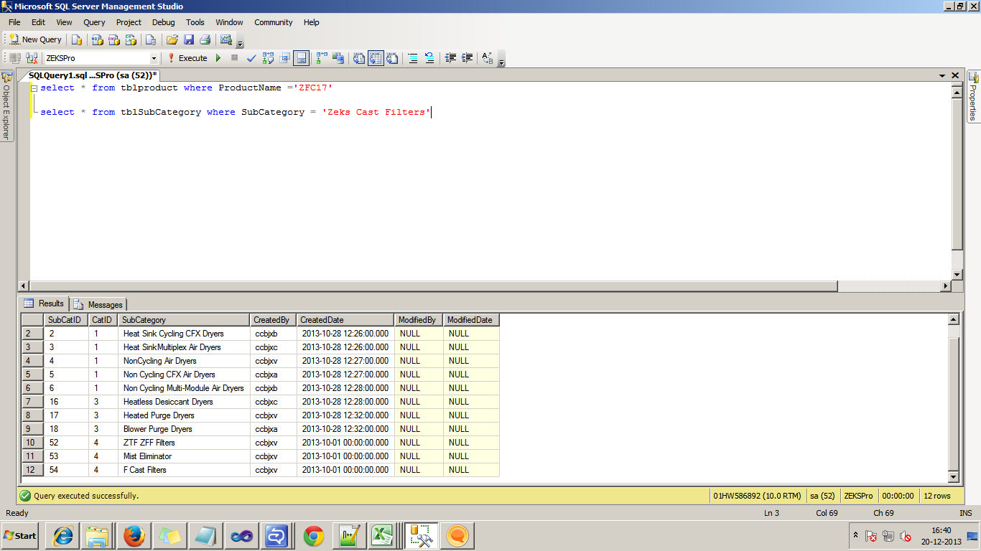Screen dimensions: 981x551
Task: Click the Save disk icon
Action: (x=189, y=39)
